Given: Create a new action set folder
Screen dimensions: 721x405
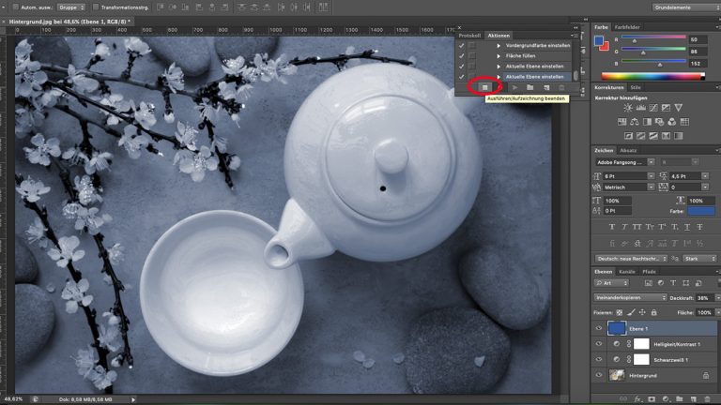Looking at the screenshot, I should coord(530,87).
